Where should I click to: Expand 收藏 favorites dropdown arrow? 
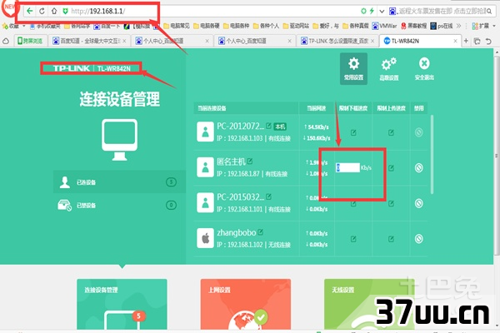click(24, 26)
